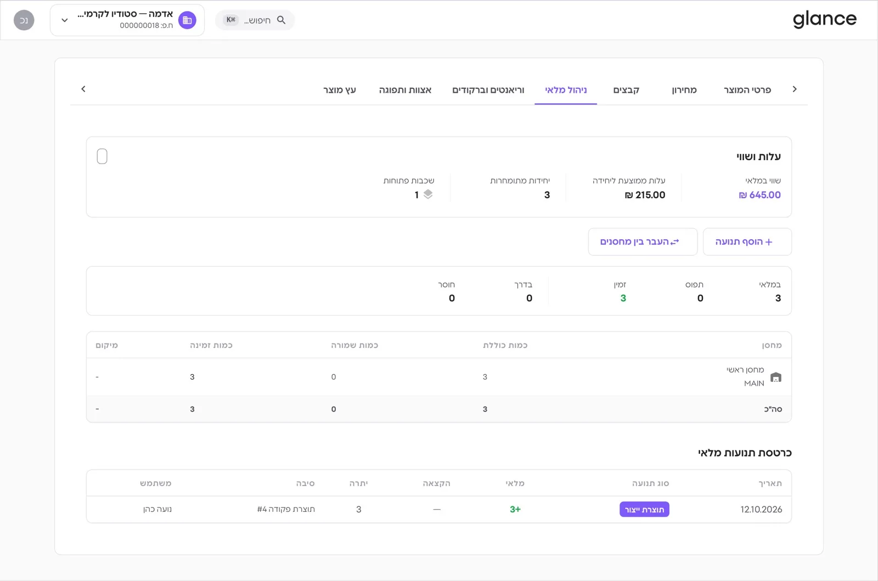Click the מיקום column header
The width and height of the screenshot is (878, 581).
(107, 346)
